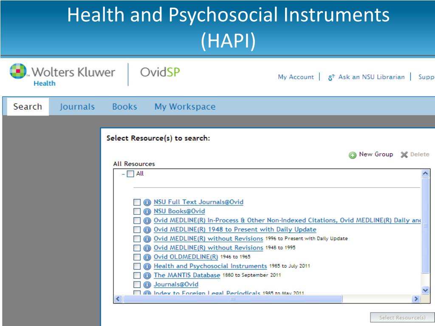Check MEDLINE without Revisions 1996 to Present box

(137, 239)
